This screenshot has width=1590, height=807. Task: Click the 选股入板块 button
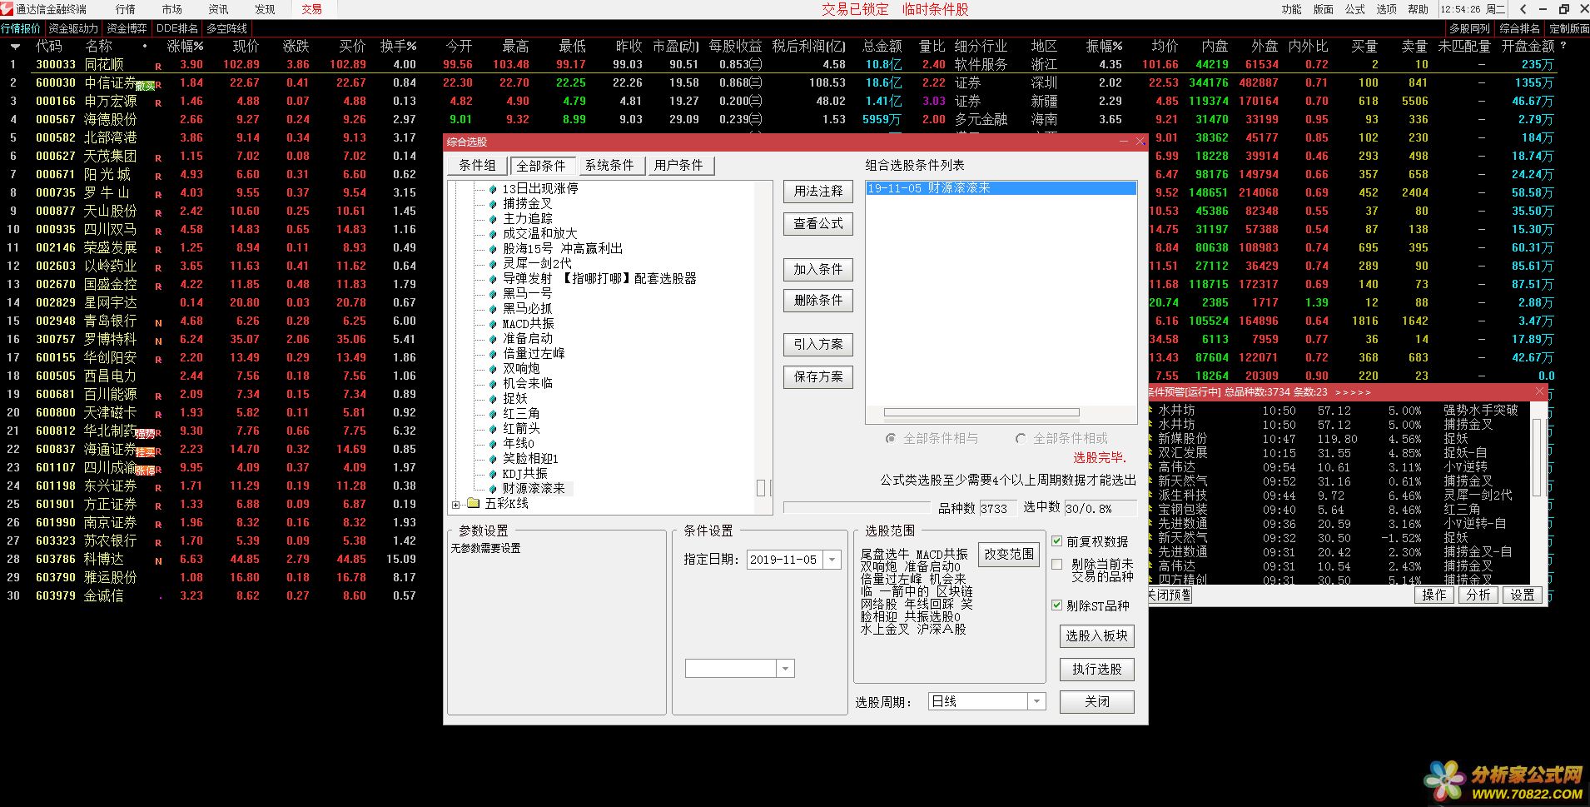click(1097, 636)
